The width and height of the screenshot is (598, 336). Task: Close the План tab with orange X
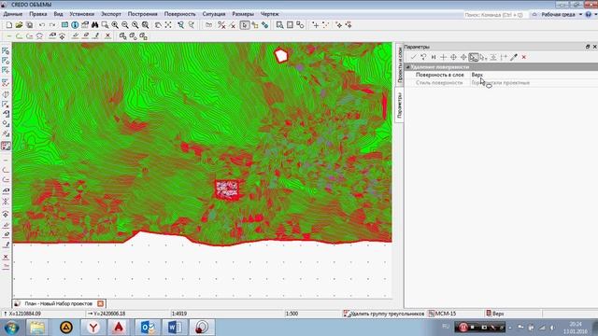[x=100, y=303]
